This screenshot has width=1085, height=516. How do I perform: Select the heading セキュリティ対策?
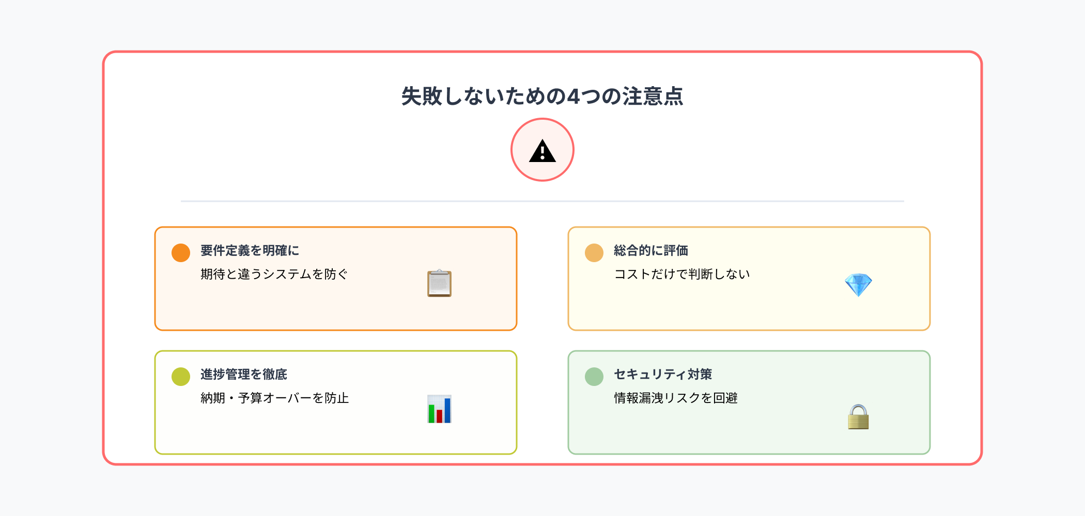point(662,375)
